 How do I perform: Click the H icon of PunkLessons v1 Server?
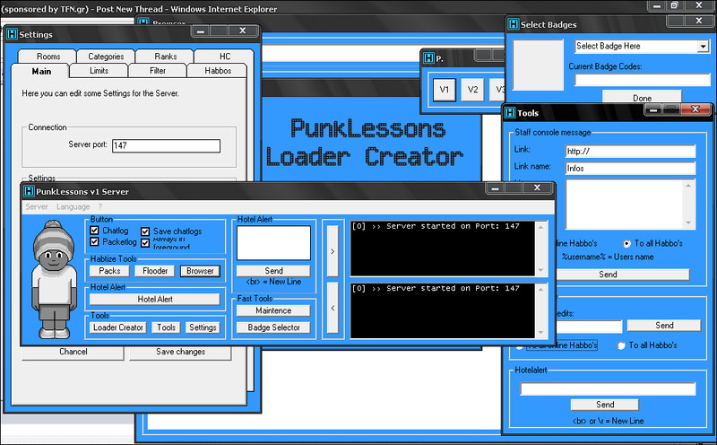[x=29, y=191]
